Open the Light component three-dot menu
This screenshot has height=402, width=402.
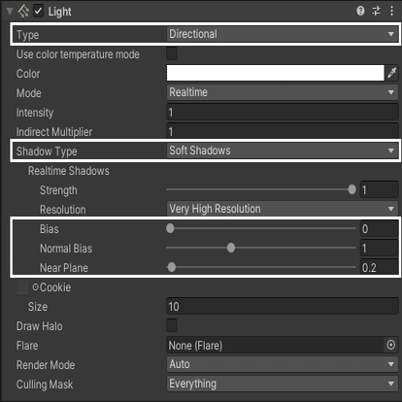pos(391,11)
